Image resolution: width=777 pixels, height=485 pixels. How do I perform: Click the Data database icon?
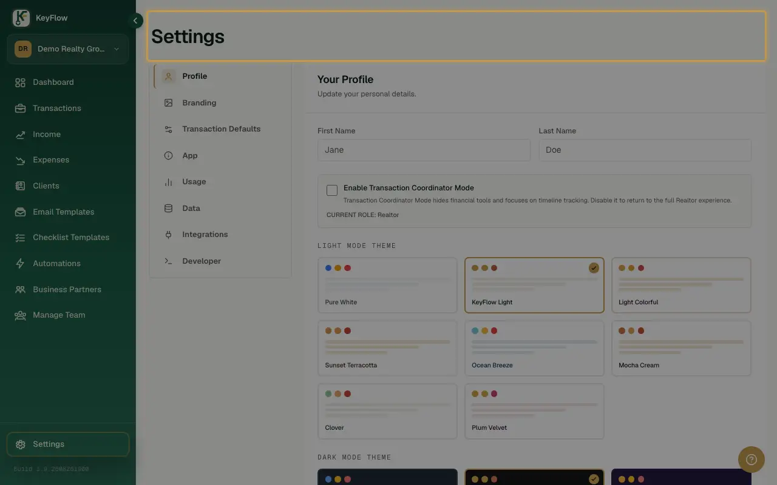169,209
